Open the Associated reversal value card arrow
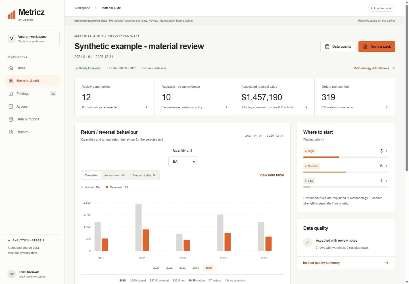The height and width of the screenshot is (284, 409). coord(306,107)
